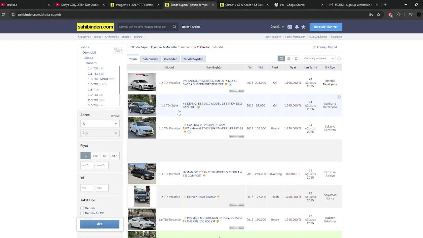Open Detaylı Arama link

191,27
